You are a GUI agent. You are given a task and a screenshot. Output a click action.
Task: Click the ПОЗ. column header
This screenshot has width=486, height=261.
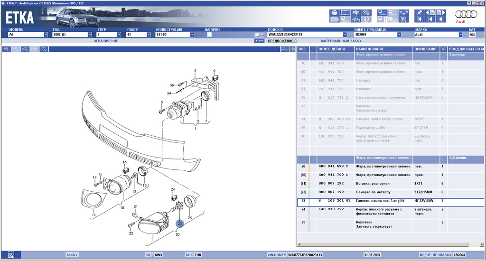(x=302, y=49)
